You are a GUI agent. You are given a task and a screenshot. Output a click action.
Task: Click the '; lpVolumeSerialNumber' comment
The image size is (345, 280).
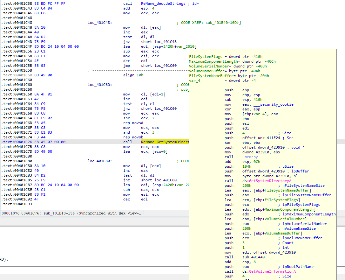click(302, 224)
